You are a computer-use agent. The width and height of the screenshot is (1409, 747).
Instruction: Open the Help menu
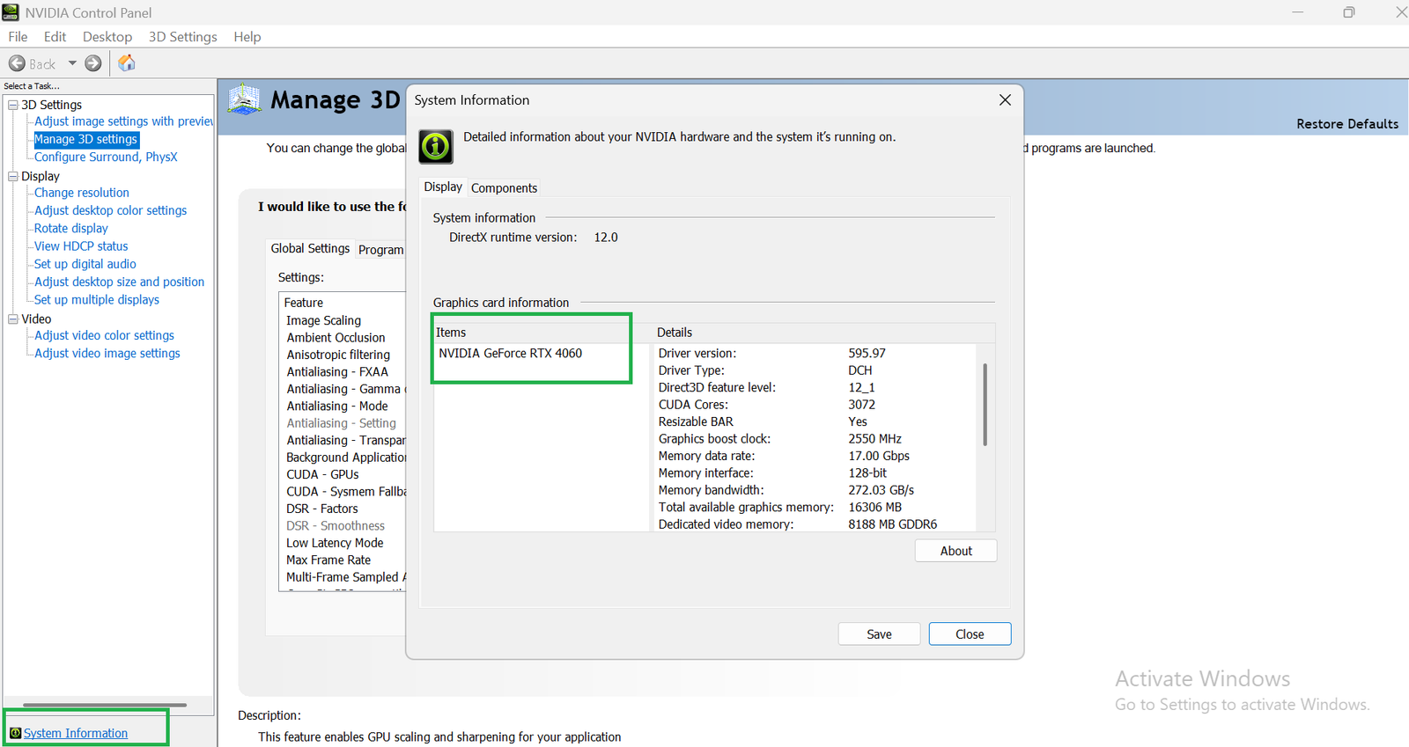pyautogui.click(x=247, y=37)
